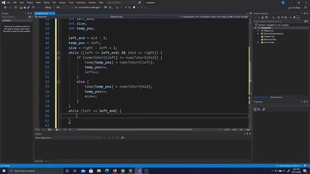Open the Build menu
Viewport: 310px width, 174px height.
coord(38,2)
